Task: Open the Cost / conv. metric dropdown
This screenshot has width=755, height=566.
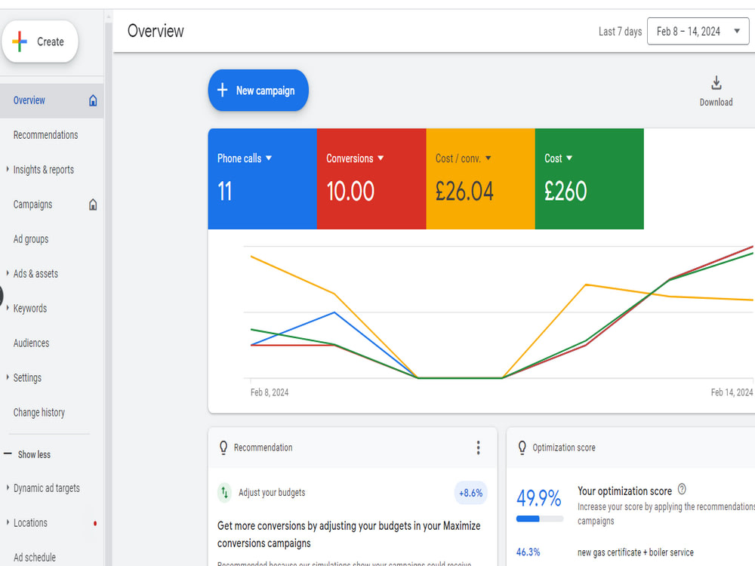Action: [x=464, y=158]
